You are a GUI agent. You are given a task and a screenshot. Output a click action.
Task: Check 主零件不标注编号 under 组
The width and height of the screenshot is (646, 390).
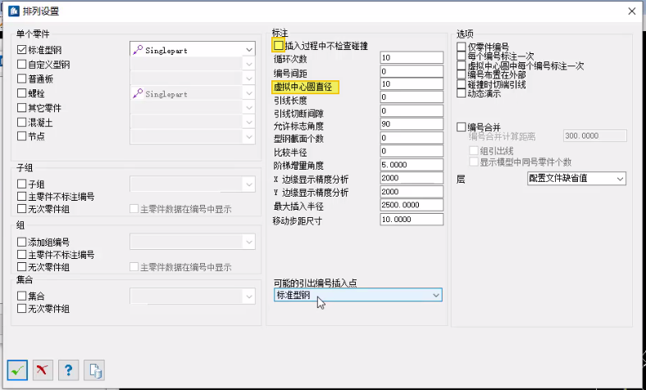point(22,255)
